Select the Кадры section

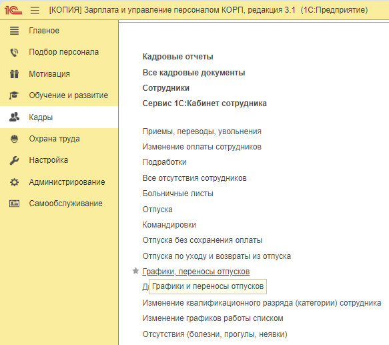59,117
